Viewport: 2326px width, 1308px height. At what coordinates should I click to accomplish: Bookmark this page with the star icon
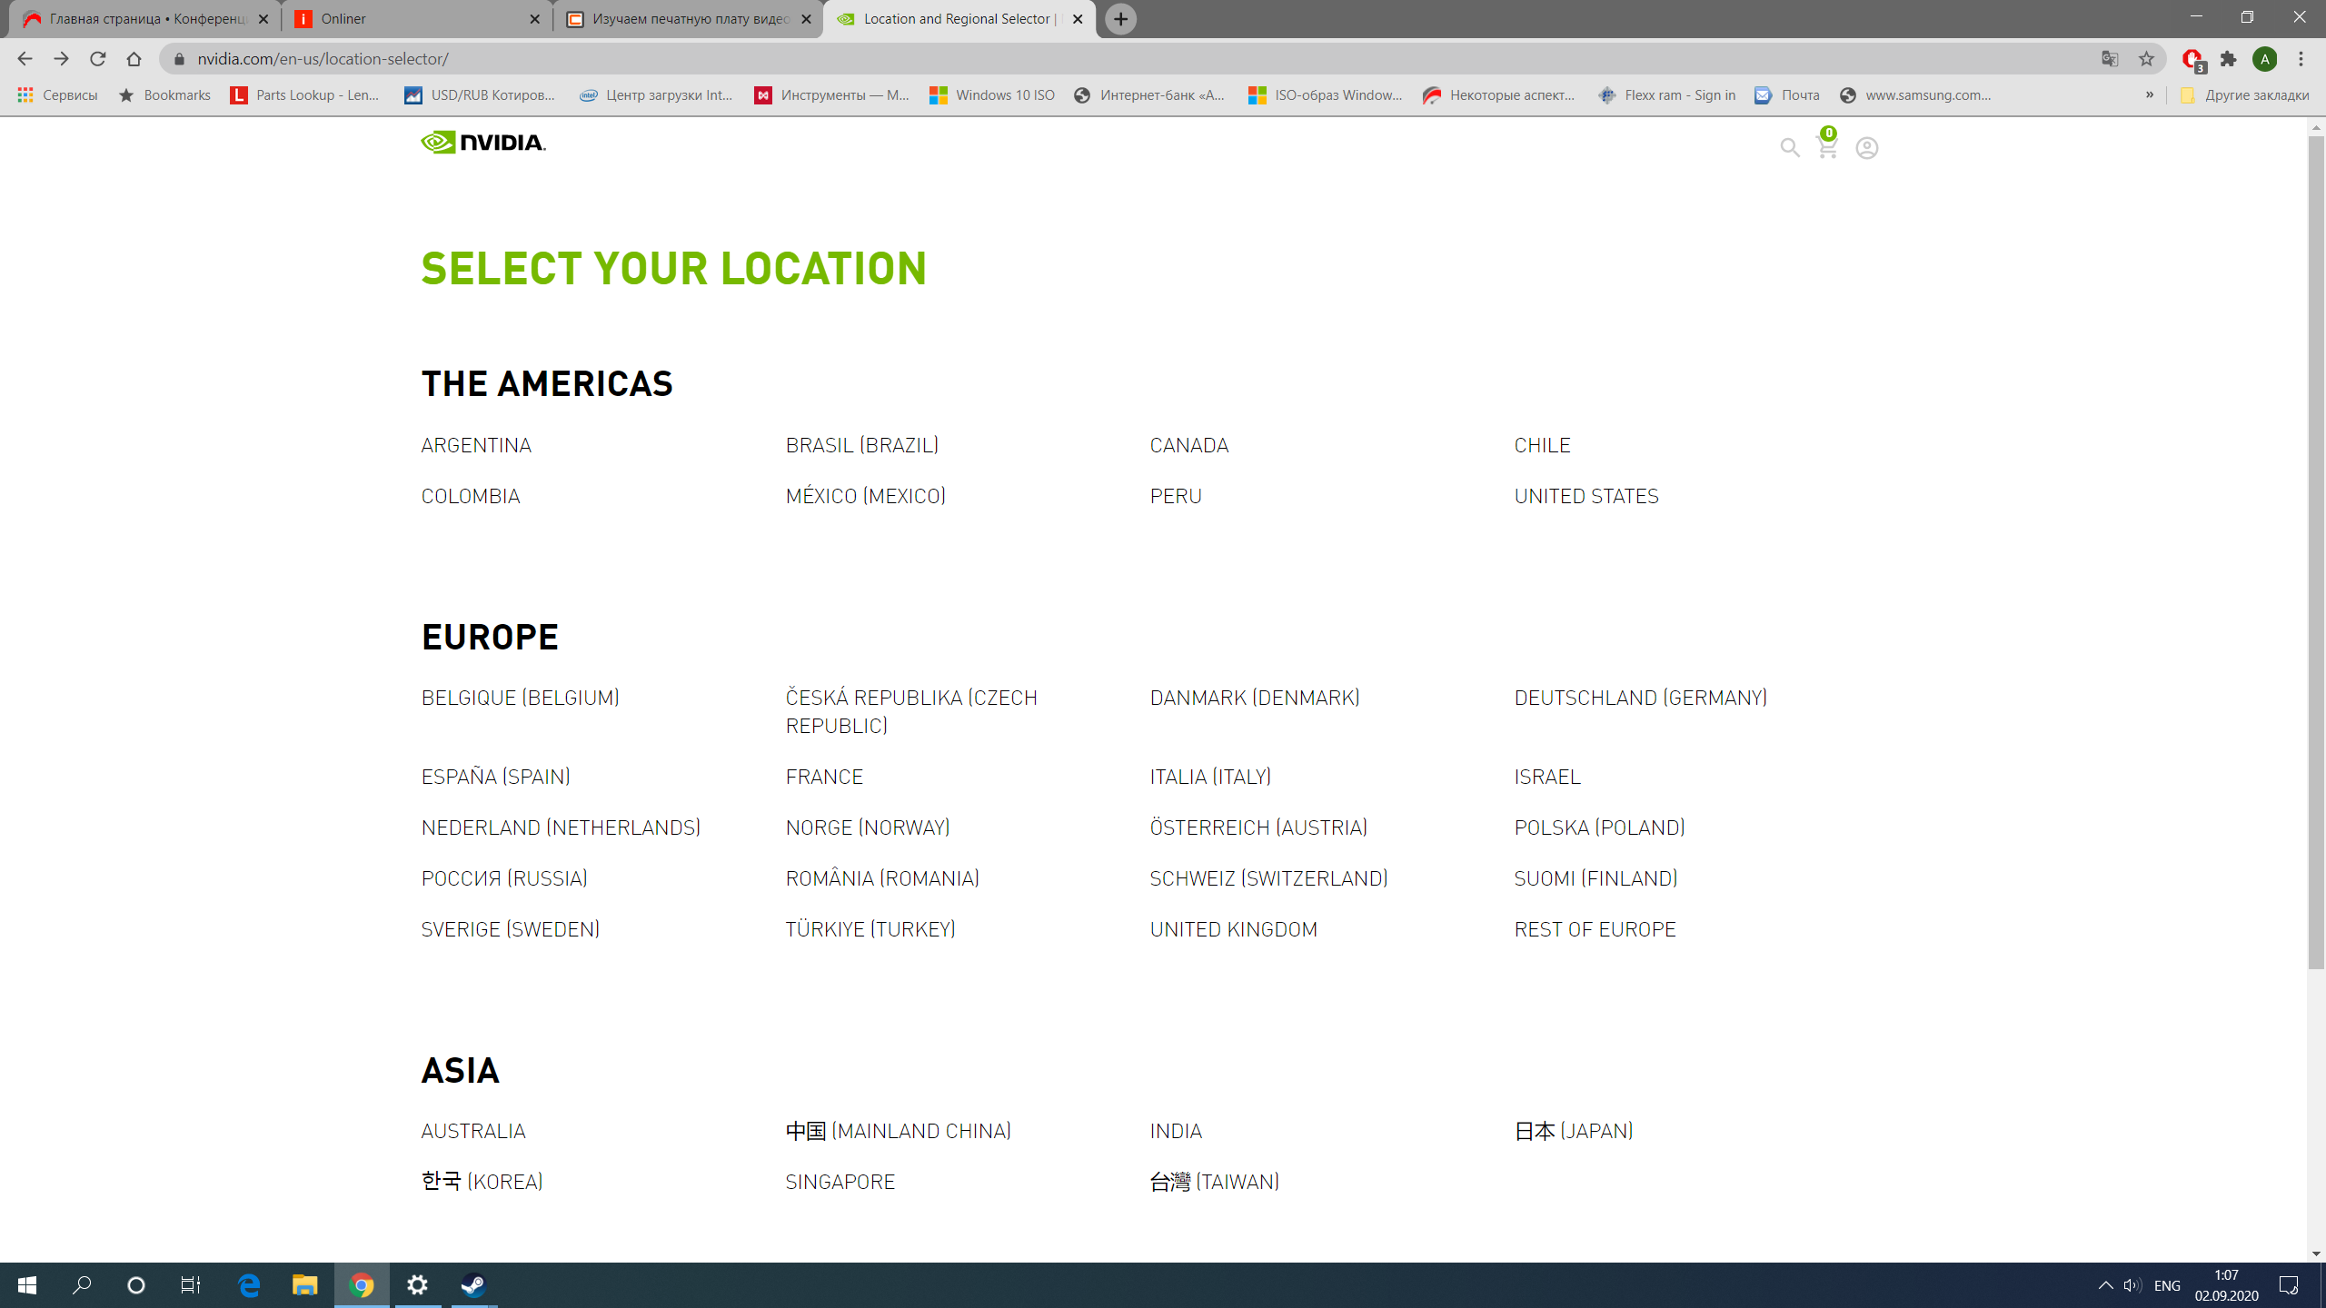point(2146,59)
